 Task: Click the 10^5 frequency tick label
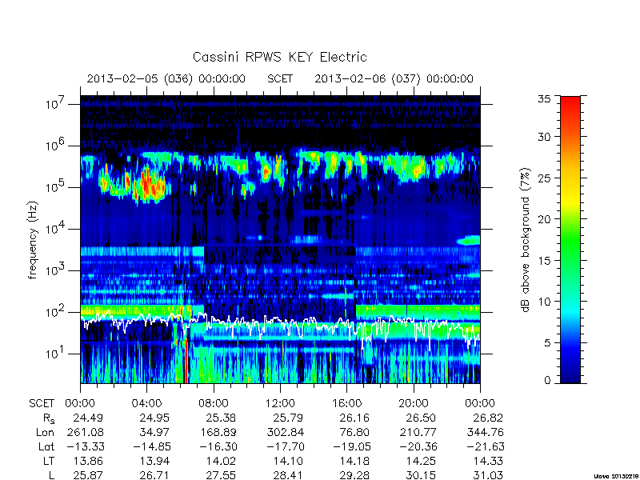point(54,186)
